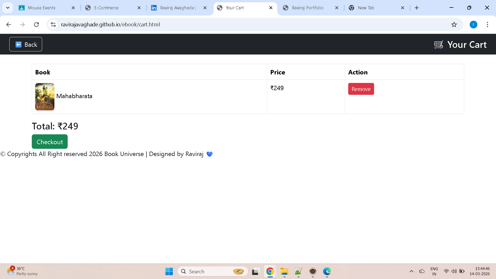Reload the page with refresh icon
The height and width of the screenshot is (279, 496).
(36, 25)
